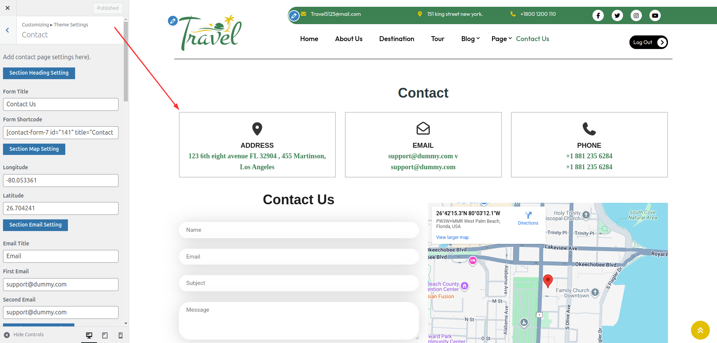Click the Street View pegman icon on the map
Screen dimensions: 717x343
point(524,323)
